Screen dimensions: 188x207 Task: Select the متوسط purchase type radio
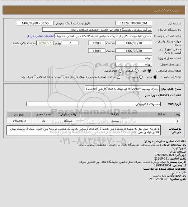141,77
